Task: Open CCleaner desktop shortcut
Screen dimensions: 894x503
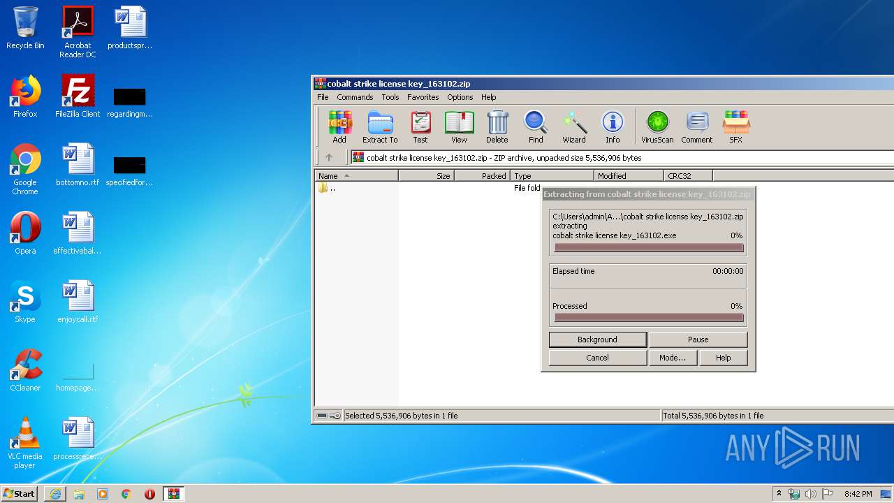Action: click(x=25, y=370)
